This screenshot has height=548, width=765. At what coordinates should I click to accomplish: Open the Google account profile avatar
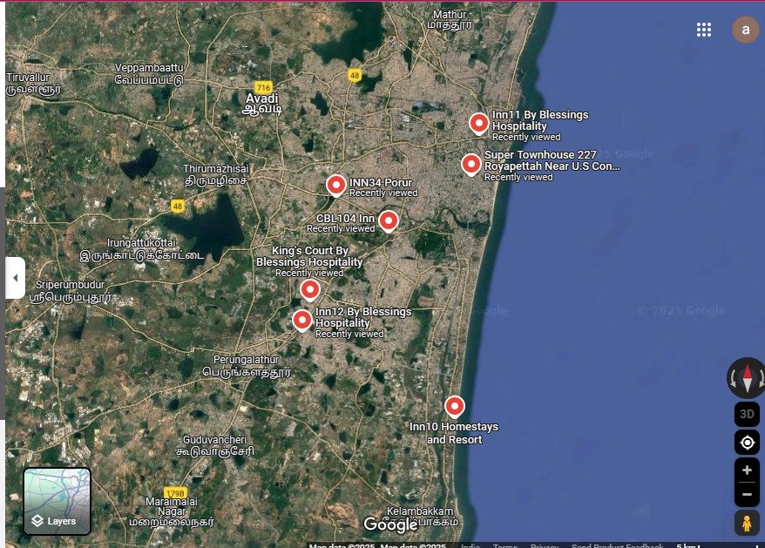[x=745, y=30]
